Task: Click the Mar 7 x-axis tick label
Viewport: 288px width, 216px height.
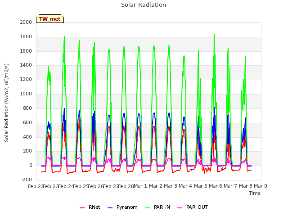Action: tap(230, 186)
